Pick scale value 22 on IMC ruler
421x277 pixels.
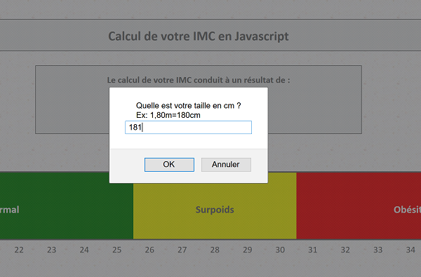(x=19, y=250)
